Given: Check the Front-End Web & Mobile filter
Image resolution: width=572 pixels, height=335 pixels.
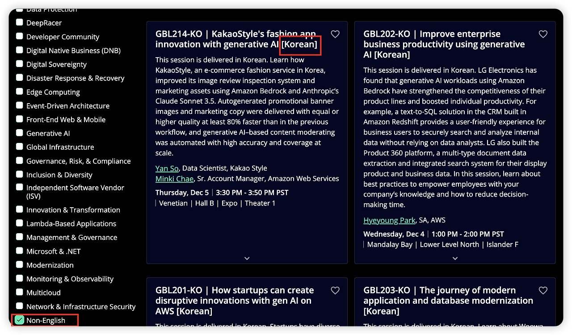Looking at the screenshot, I should (20, 119).
